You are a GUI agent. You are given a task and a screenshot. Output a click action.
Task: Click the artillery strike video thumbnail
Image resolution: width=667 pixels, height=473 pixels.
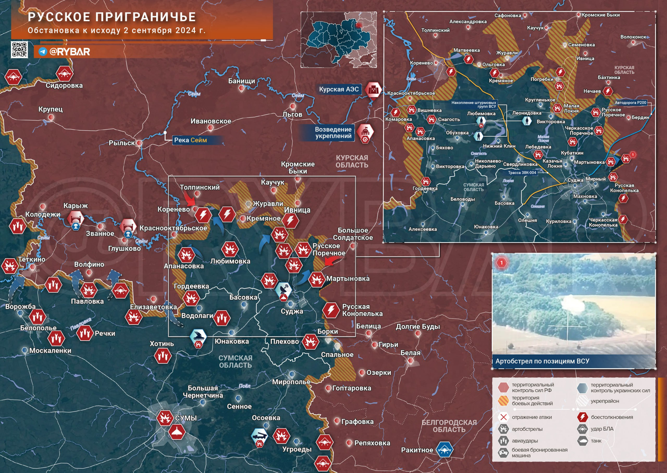(574, 304)
